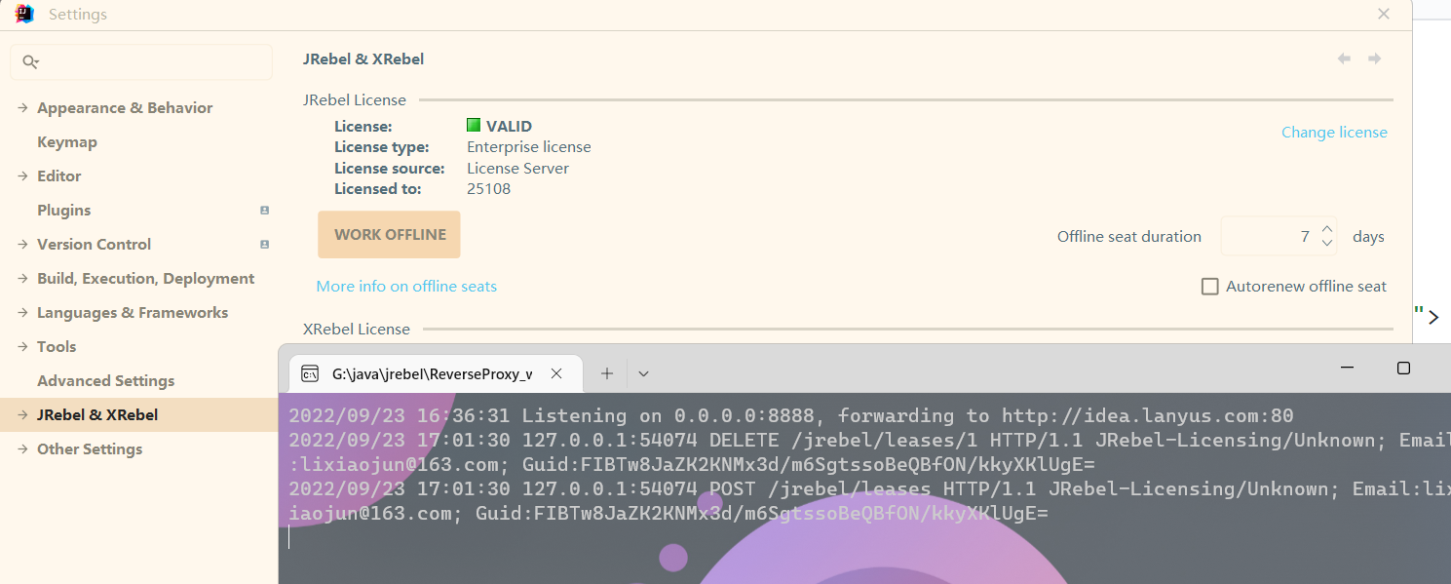
Task: Enable Autorenew offline seat checkbox
Action: click(1210, 287)
